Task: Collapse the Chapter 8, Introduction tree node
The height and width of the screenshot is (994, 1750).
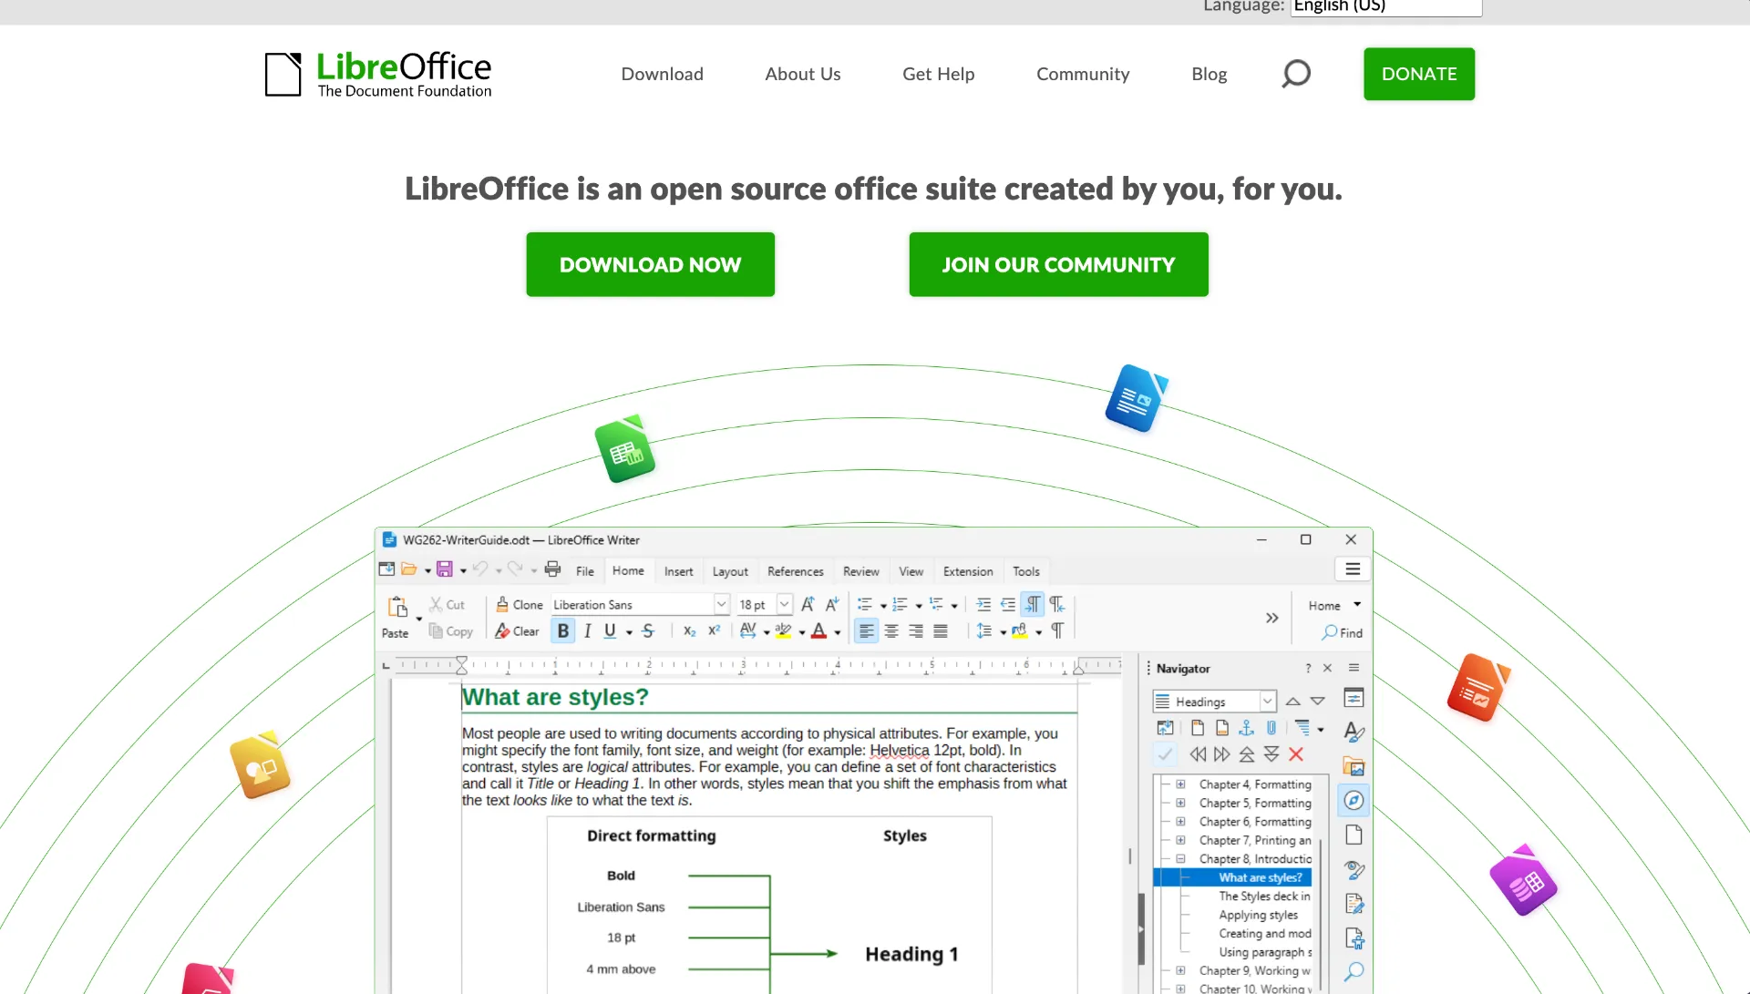Action: click(1180, 859)
